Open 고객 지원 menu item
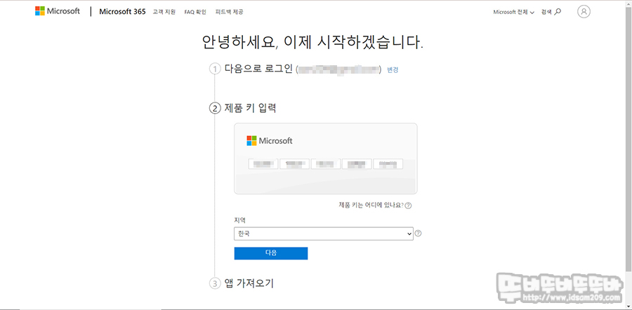 [164, 12]
